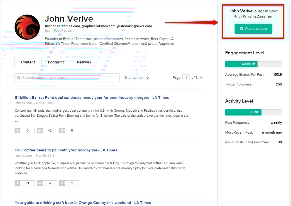Click the Twitter Followers value 755
This screenshot has height=206, width=291.
(x=279, y=84)
